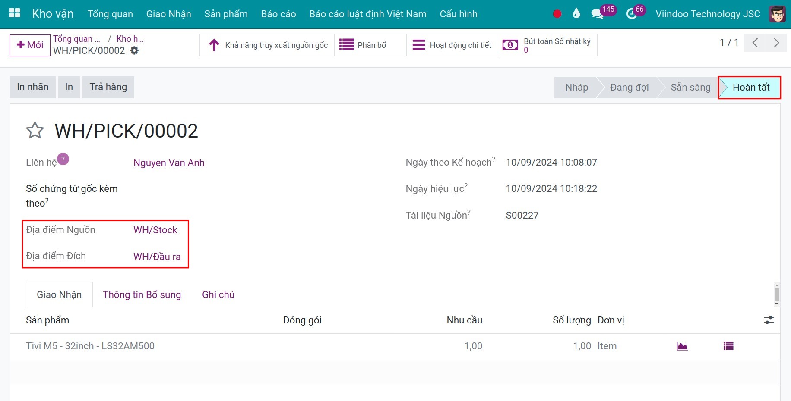Open WH/Stock source location link
Image resolution: width=791 pixels, height=401 pixels.
[x=155, y=230]
